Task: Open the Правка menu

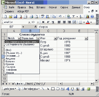Action: click(22, 7)
